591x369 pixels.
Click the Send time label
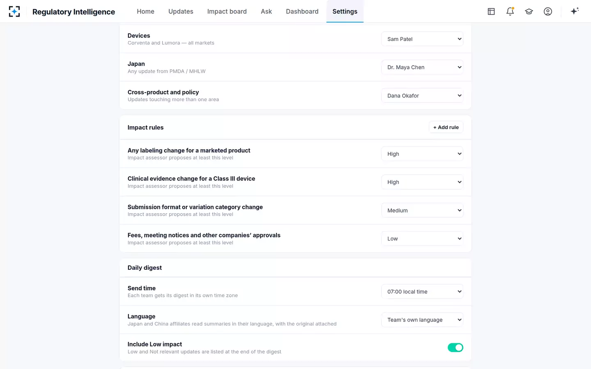point(142,288)
